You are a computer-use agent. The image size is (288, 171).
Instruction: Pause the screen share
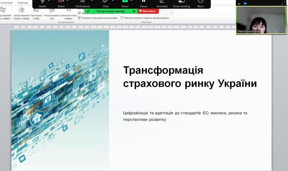(x=144, y=2)
